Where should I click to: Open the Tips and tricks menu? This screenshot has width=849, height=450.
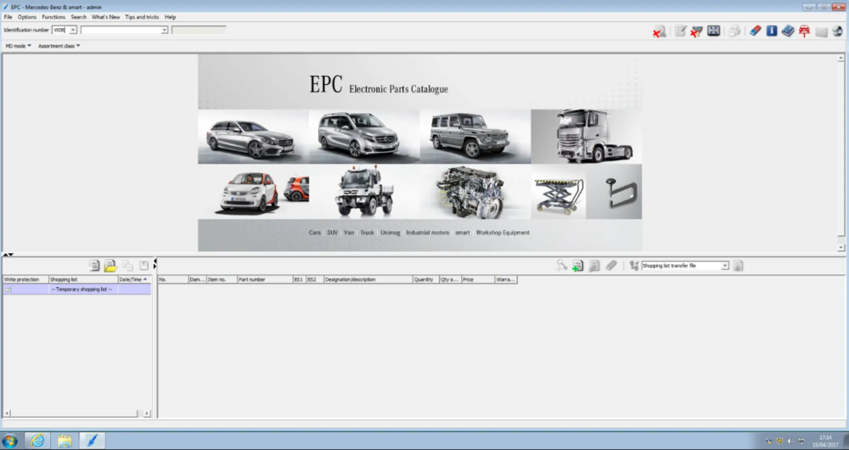(142, 17)
